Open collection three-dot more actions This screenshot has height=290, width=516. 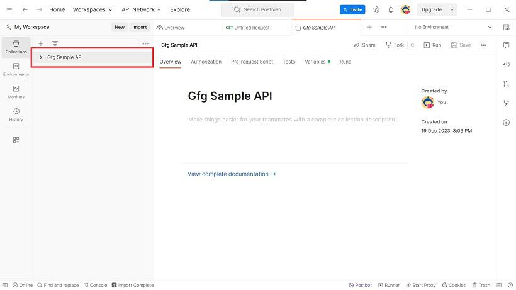pyautogui.click(x=483, y=45)
